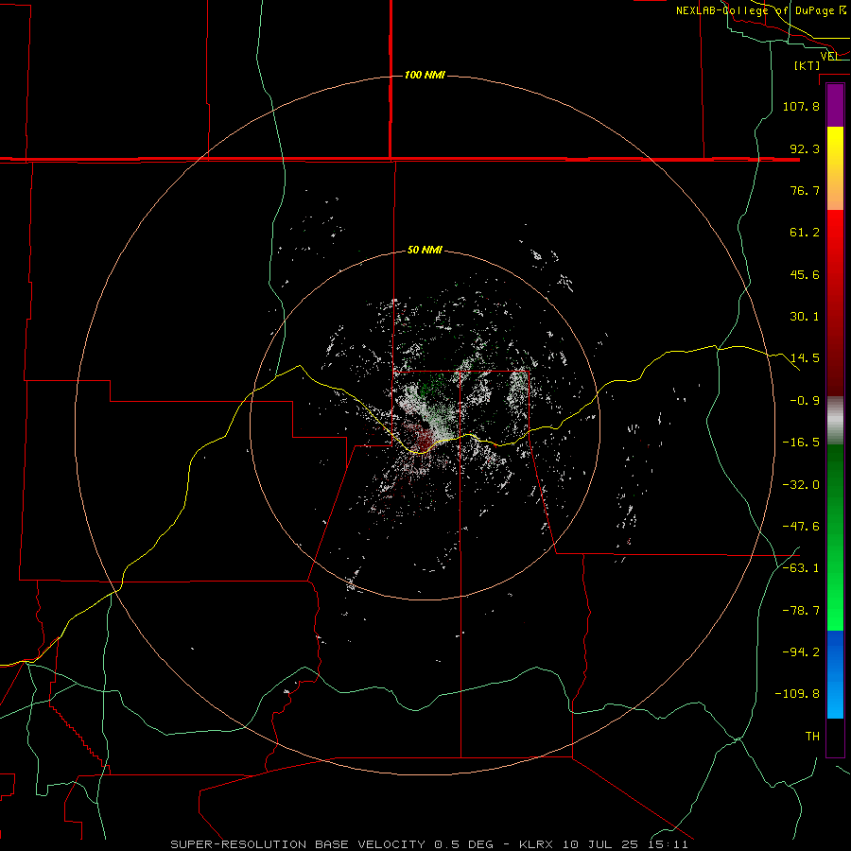Viewport: 851px width, 851px height.
Task: Click the [KT] units label
Action: pos(808,65)
